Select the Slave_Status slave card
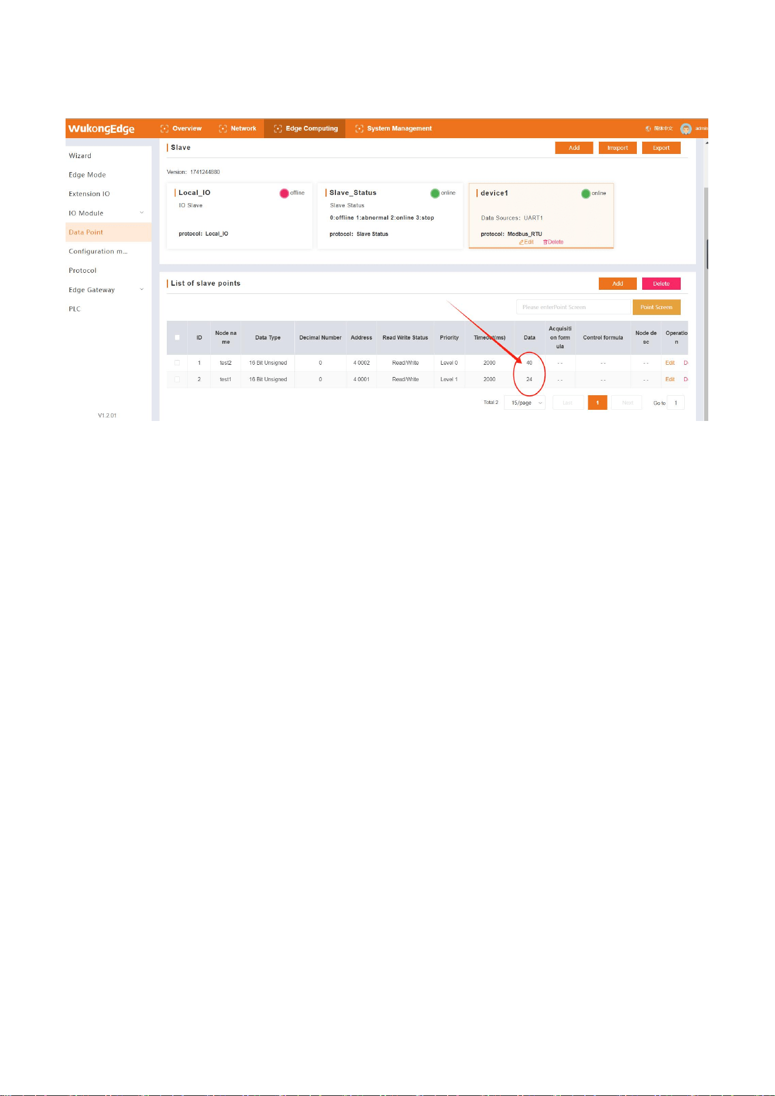 tap(390, 216)
